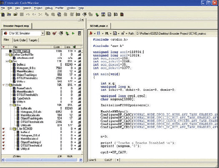Open the File menu
Image resolution: width=219 pixels, height=168 pixels.
pyautogui.click(x=3, y=8)
